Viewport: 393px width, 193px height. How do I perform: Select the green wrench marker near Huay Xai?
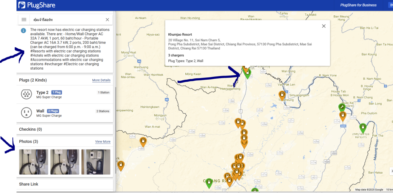tap(342, 107)
